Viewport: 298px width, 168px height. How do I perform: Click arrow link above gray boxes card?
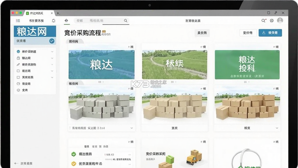131,89
